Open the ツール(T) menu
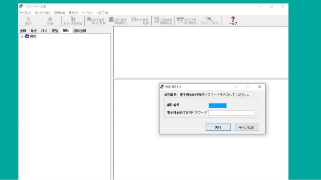 pyautogui.click(x=87, y=13)
